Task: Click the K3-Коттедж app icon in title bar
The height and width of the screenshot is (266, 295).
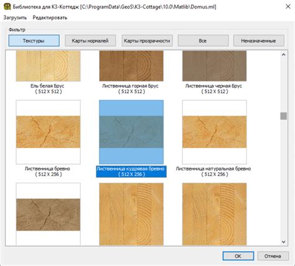Action: point(7,7)
